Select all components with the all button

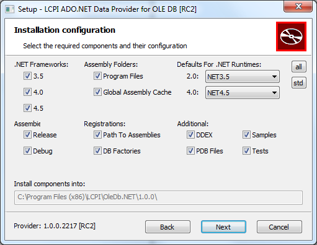click(299, 67)
